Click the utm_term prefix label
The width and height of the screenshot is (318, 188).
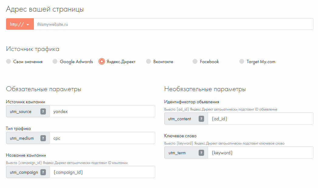click(177, 153)
